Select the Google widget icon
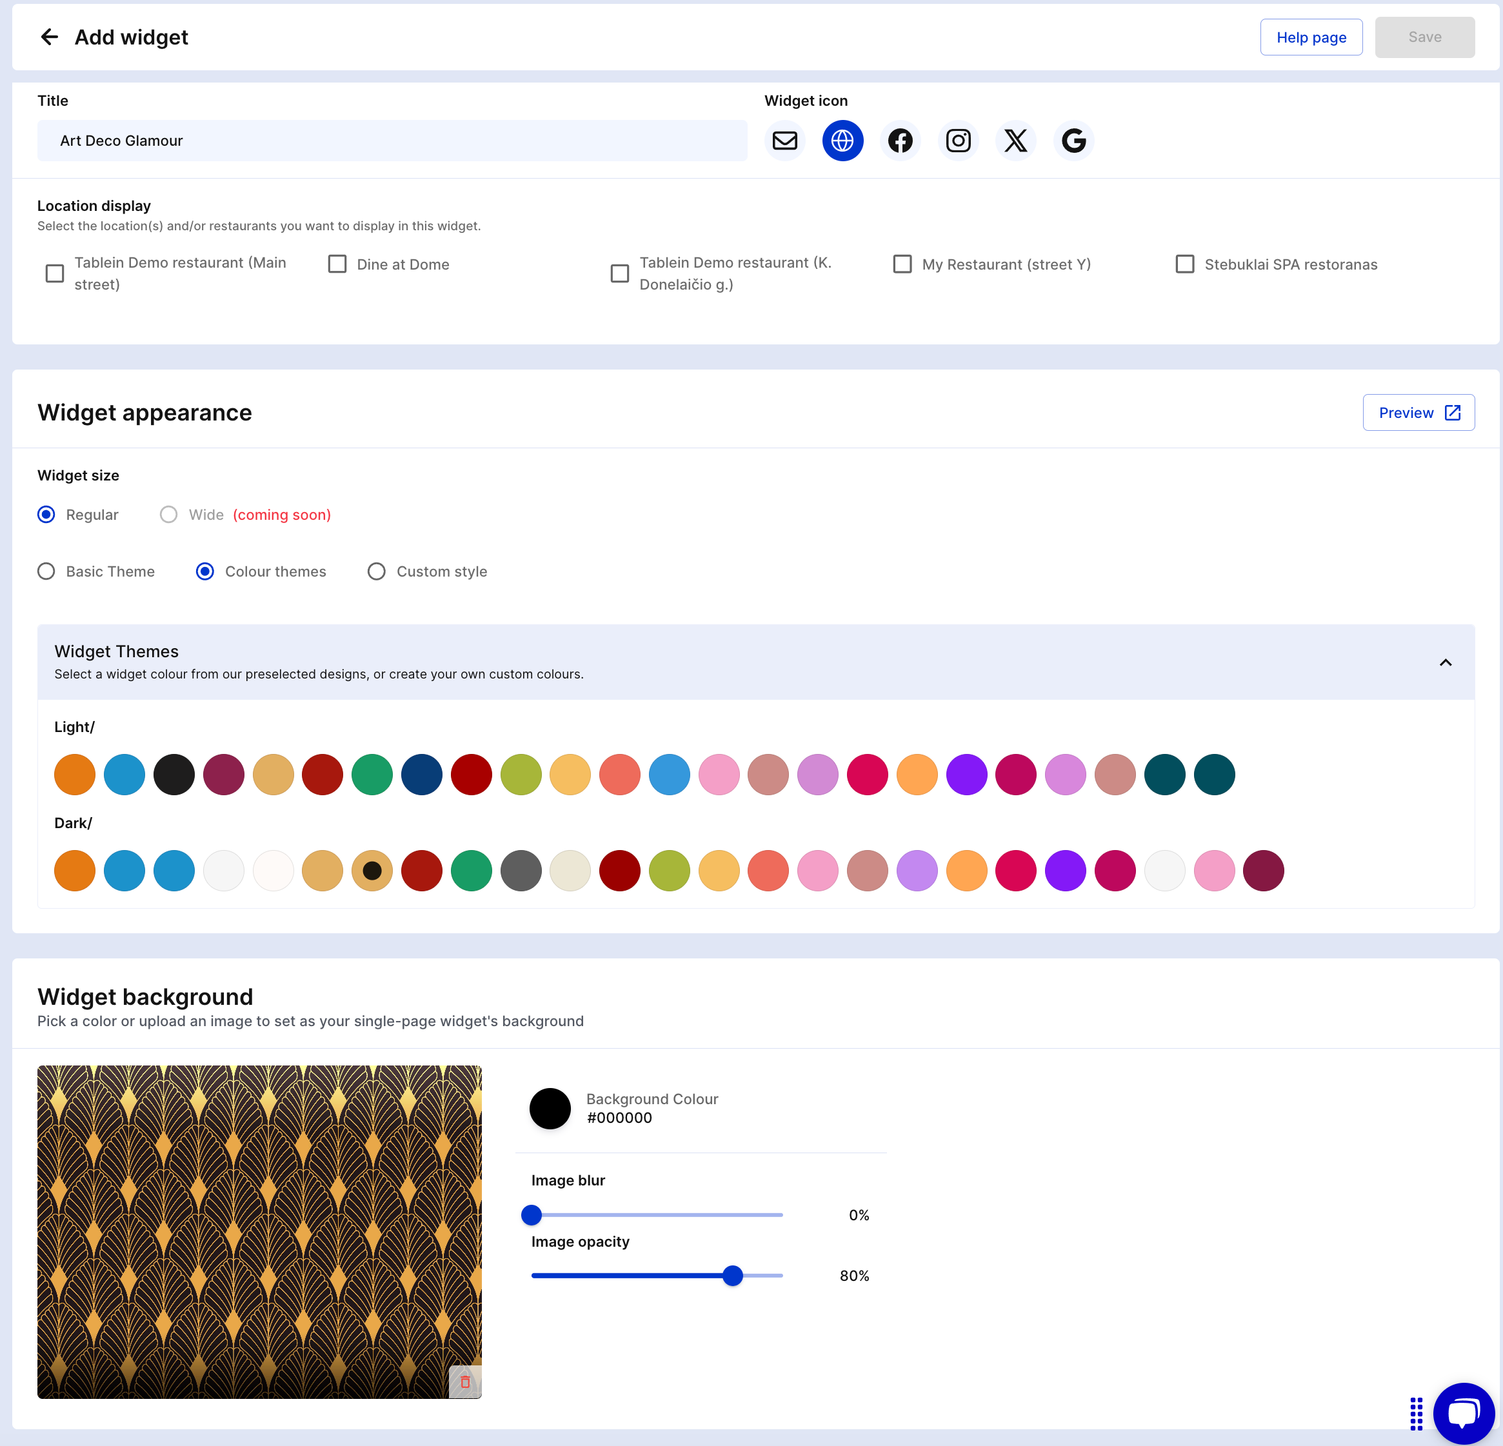 1073,141
